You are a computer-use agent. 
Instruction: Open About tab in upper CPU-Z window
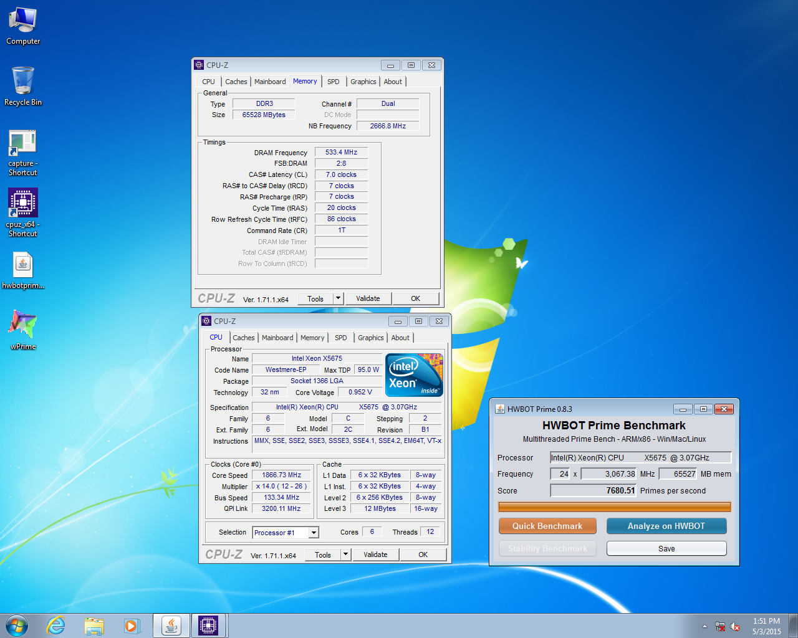pos(393,82)
